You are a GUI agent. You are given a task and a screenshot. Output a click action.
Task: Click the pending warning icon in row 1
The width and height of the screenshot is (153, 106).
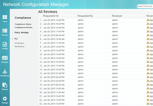coord(148,20)
